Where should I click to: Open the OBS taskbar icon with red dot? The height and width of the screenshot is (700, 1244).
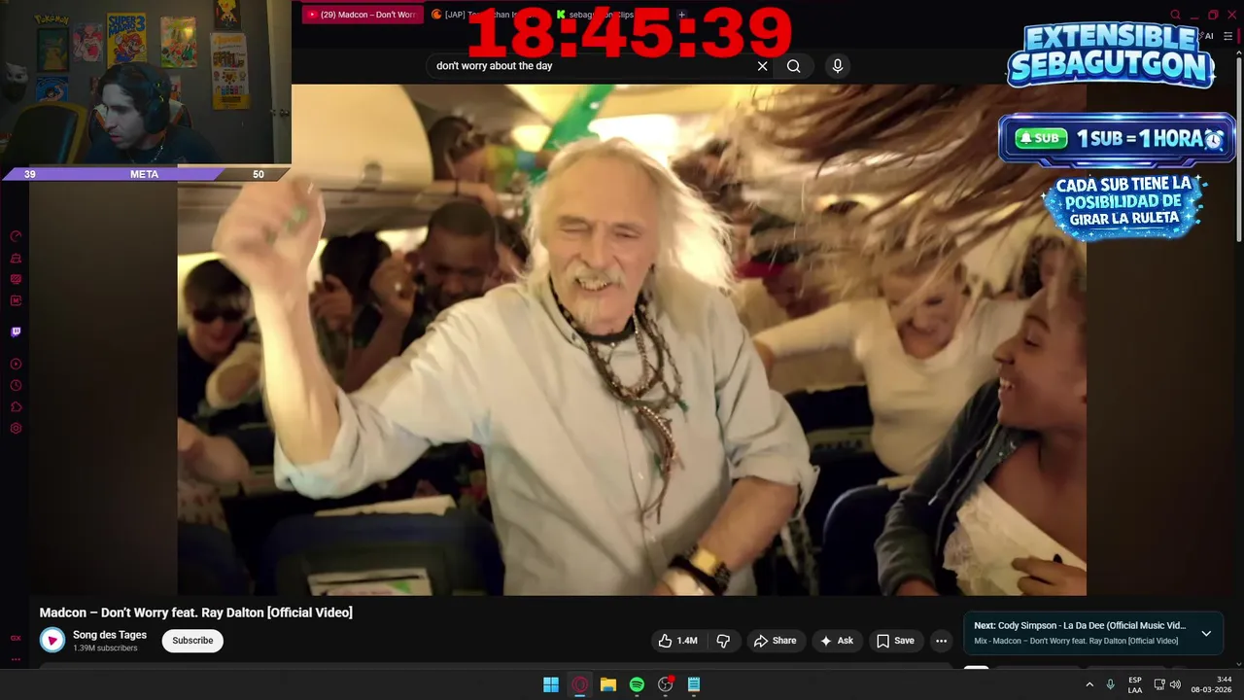pos(666,684)
